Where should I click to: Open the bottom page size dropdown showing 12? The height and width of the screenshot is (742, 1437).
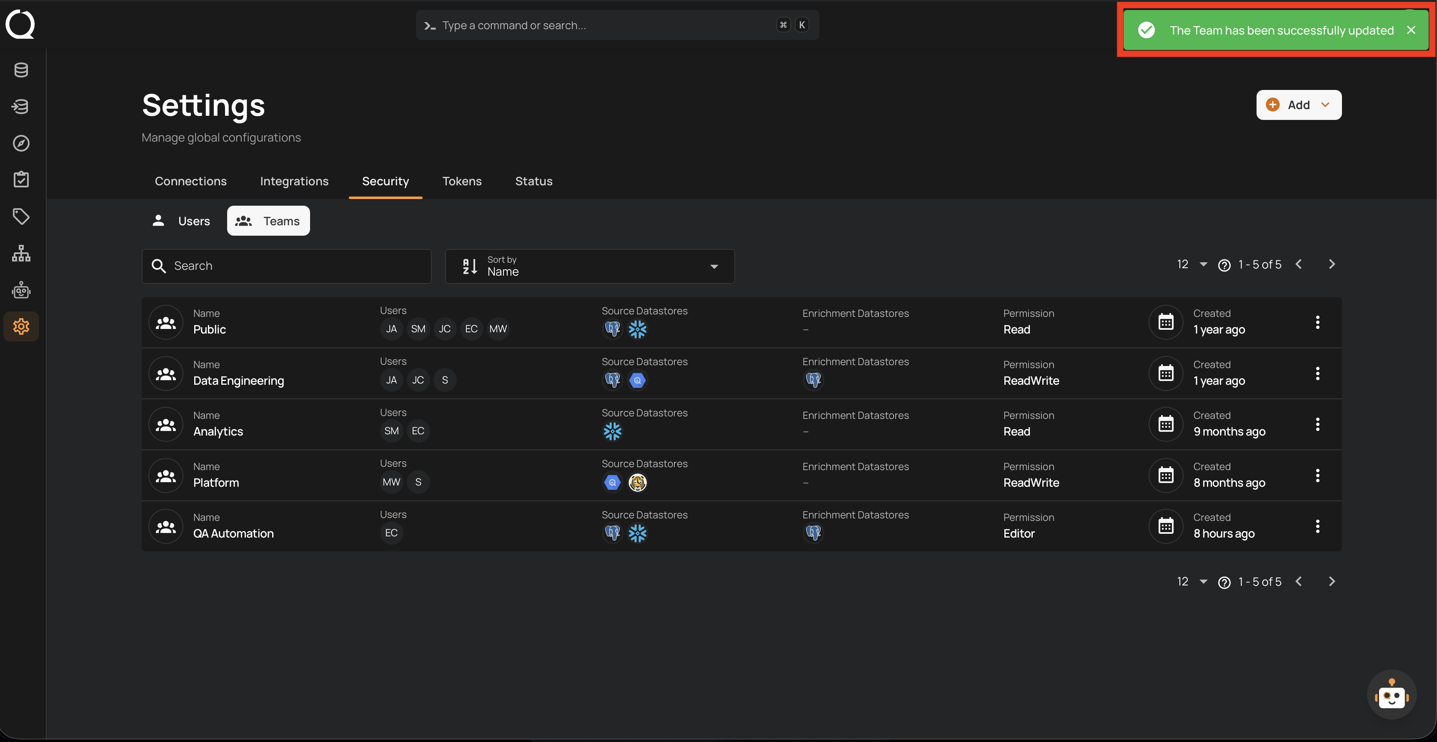coord(1192,581)
